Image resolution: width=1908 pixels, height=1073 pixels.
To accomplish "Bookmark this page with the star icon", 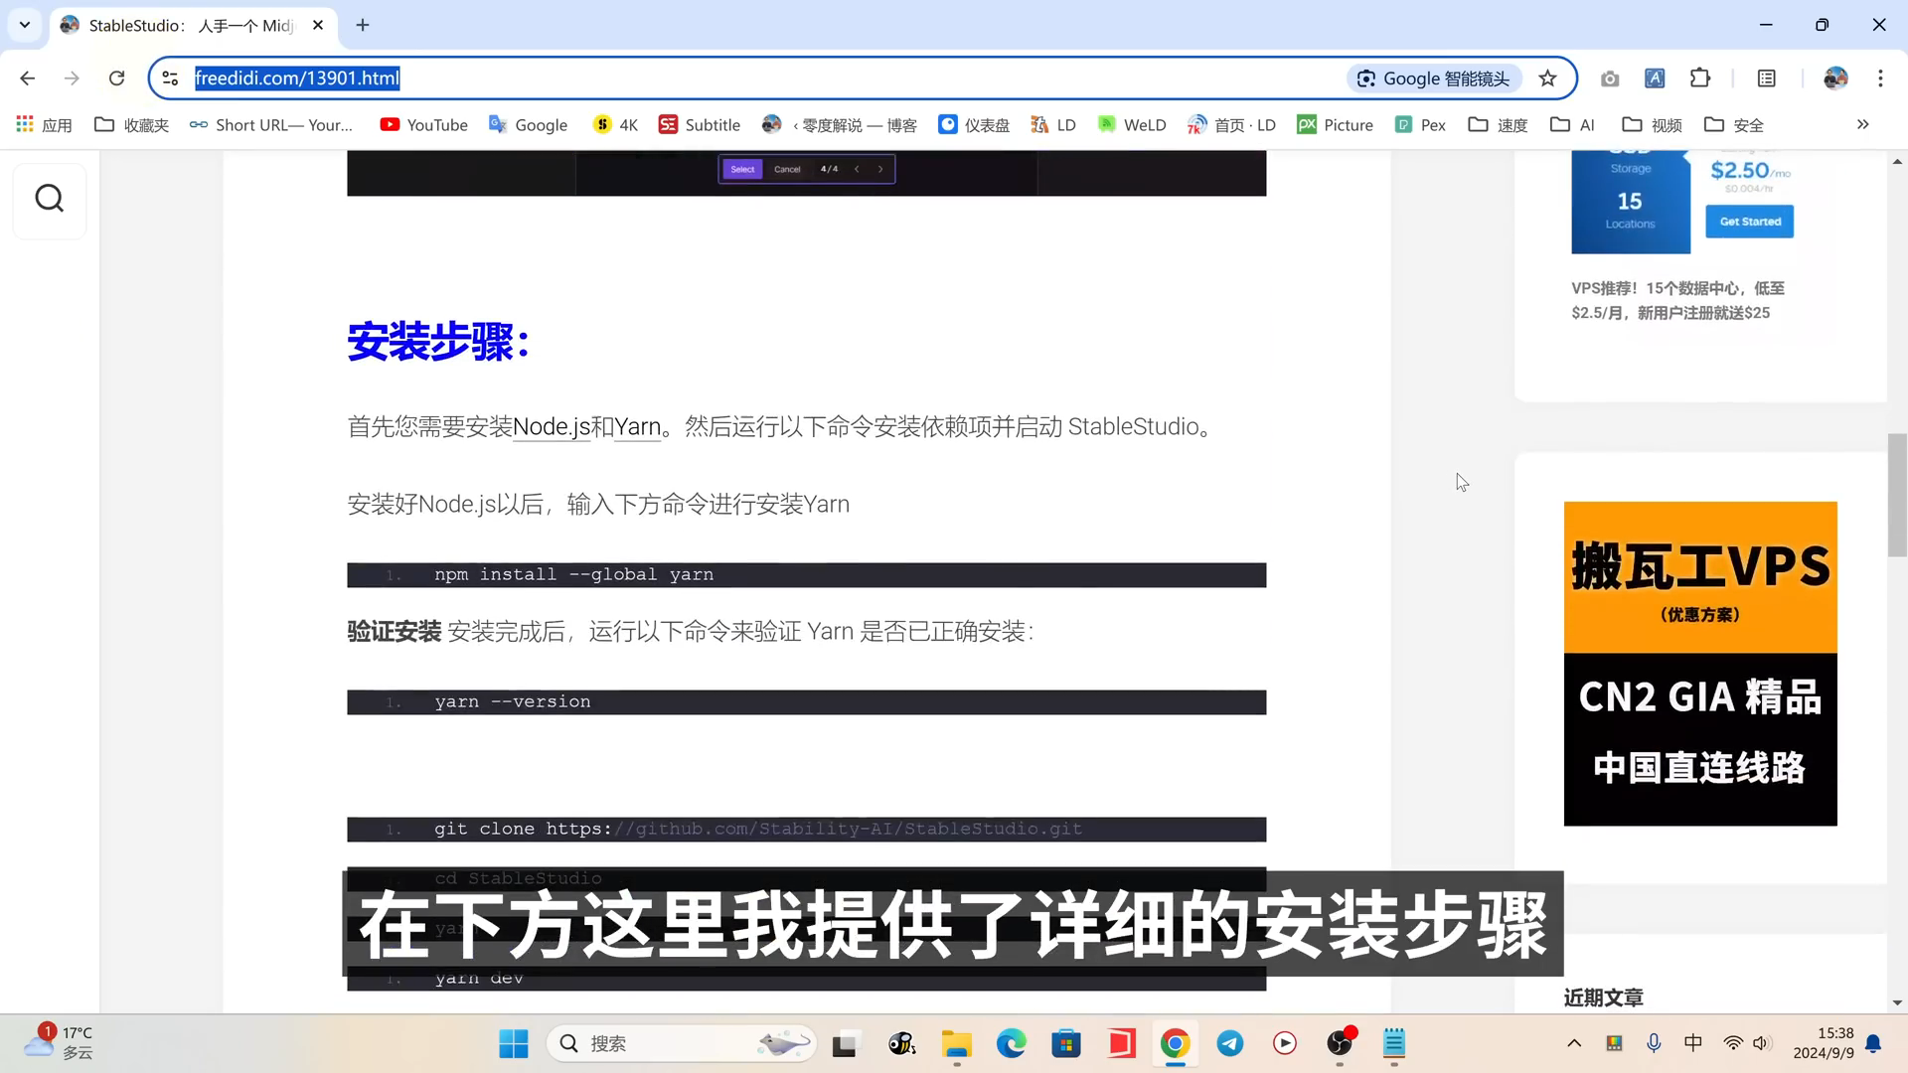I will [x=1547, y=78].
